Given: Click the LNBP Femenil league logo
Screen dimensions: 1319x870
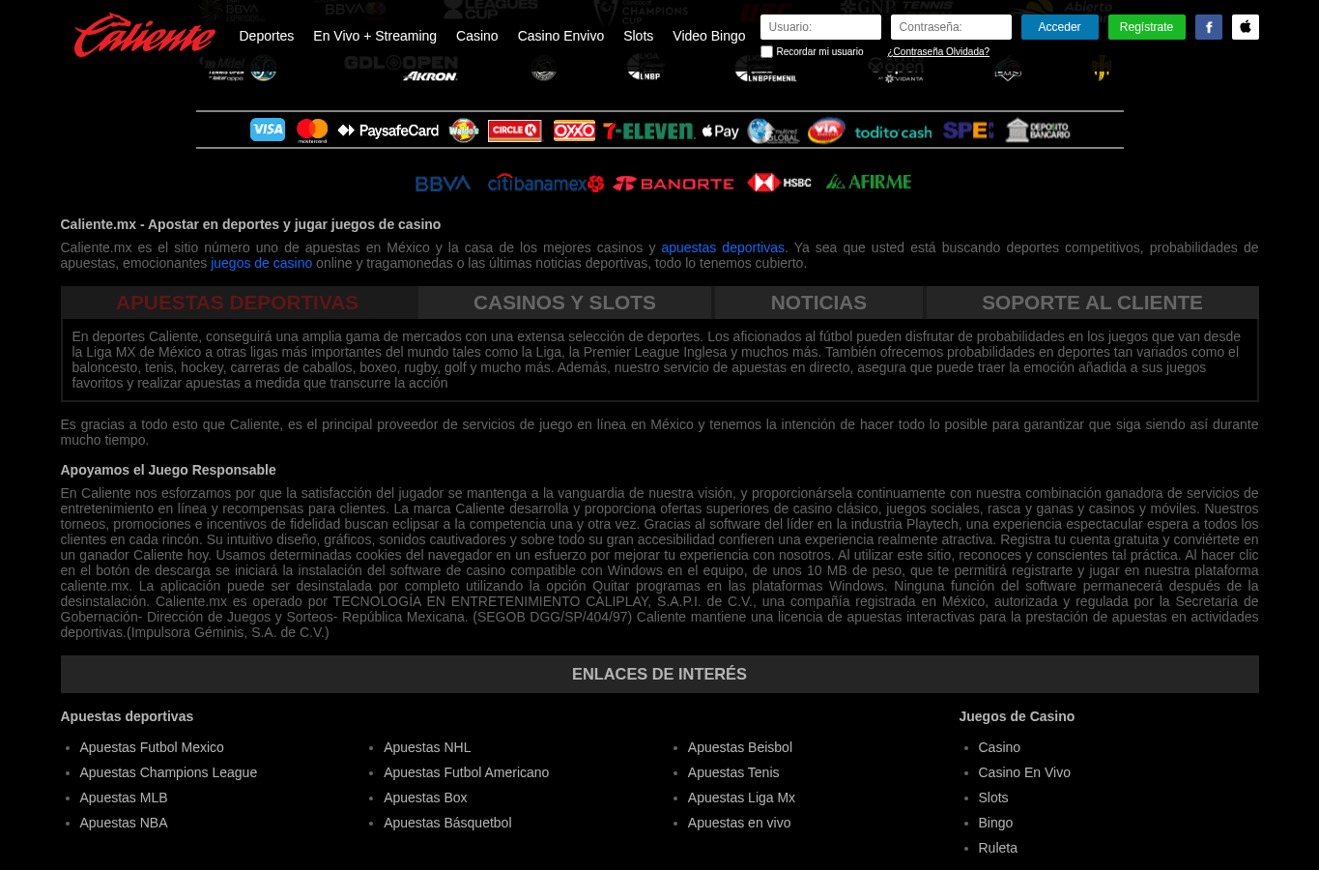Looking at the screenshot, I should 766,69.
